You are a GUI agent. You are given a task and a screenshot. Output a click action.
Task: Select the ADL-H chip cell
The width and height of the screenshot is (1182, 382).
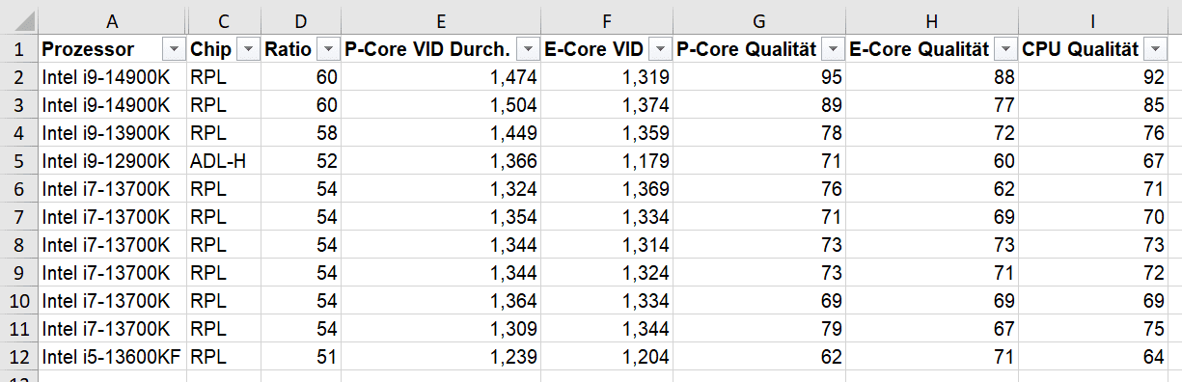click(x=223, y=161)
